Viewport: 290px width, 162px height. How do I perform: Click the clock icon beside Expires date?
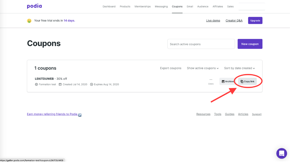coord(92,85)
